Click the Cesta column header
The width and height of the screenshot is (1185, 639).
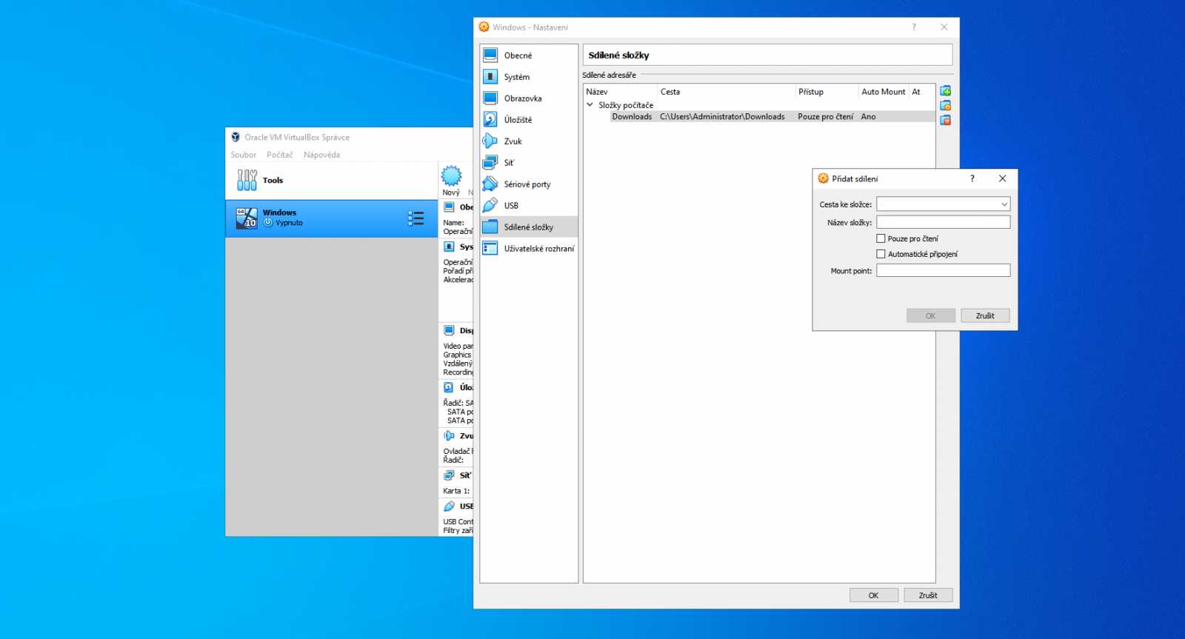tap(726, 92)
